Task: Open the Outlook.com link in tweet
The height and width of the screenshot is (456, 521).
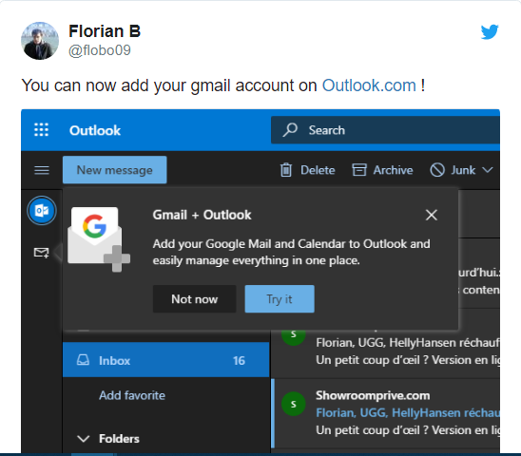Action: (369, 85)
